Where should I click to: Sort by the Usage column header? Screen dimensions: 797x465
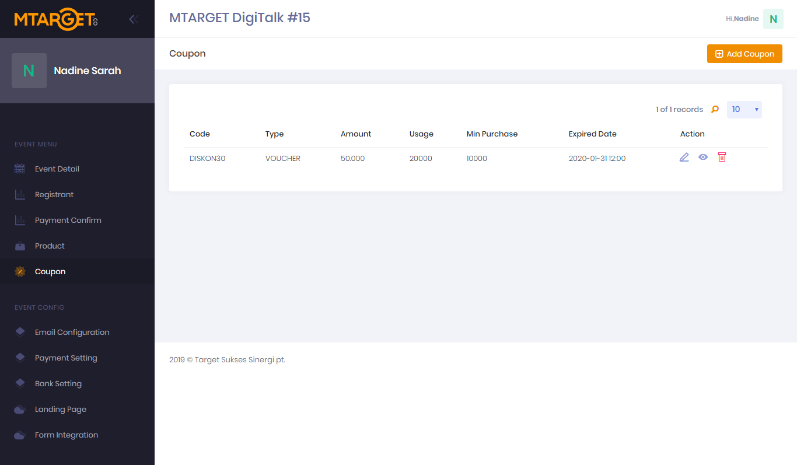(x=421, y=134)
